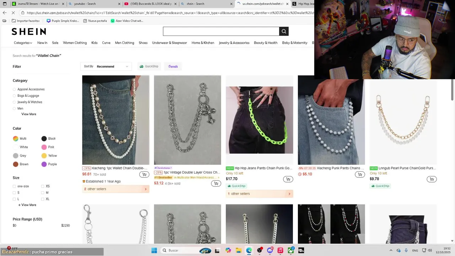Open Task View on taskbar
The width and height of the screenshot is (455, 256).
click(217, 250)
